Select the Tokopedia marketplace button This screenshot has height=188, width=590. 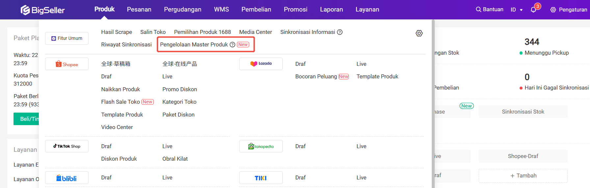point(261,147)
